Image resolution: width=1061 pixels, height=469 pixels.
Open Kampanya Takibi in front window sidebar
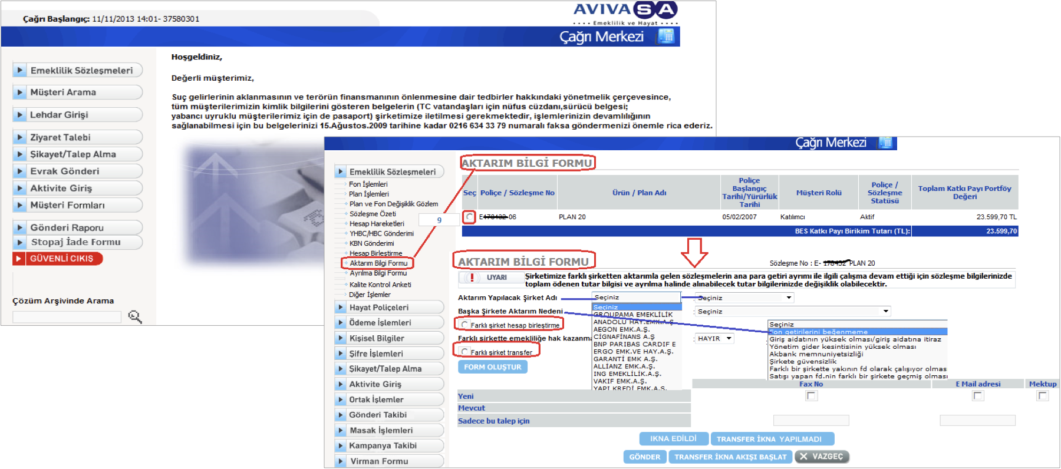click(389, 445)
